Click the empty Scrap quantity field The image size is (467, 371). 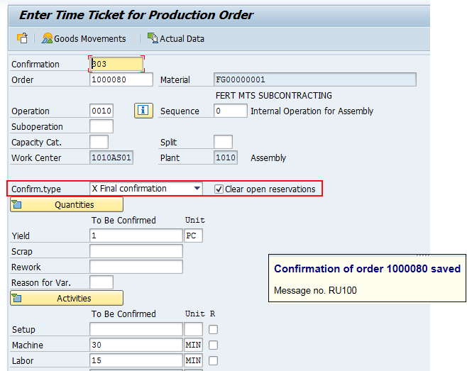pyautogui.click(x=136, y=251)
